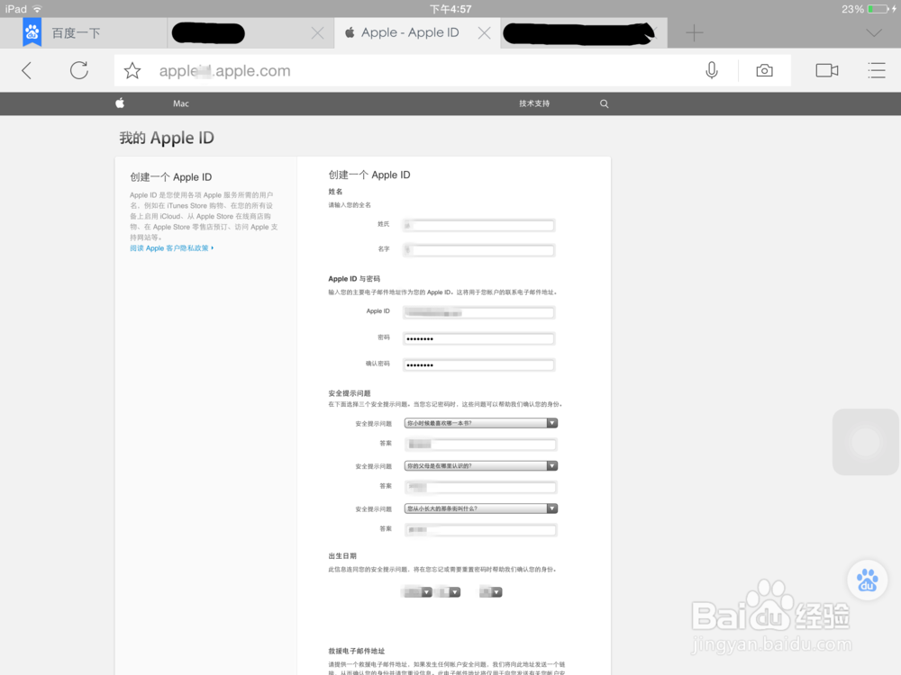Open the Mac navigation item
The image size is (901, 675).
181,103
